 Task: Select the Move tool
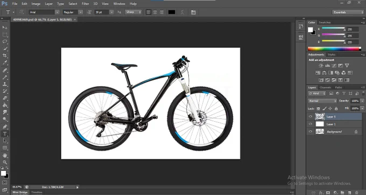5,27
